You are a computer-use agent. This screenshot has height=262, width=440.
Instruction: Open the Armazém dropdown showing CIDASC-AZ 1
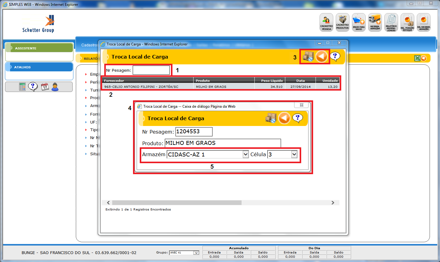click(246, 154)
